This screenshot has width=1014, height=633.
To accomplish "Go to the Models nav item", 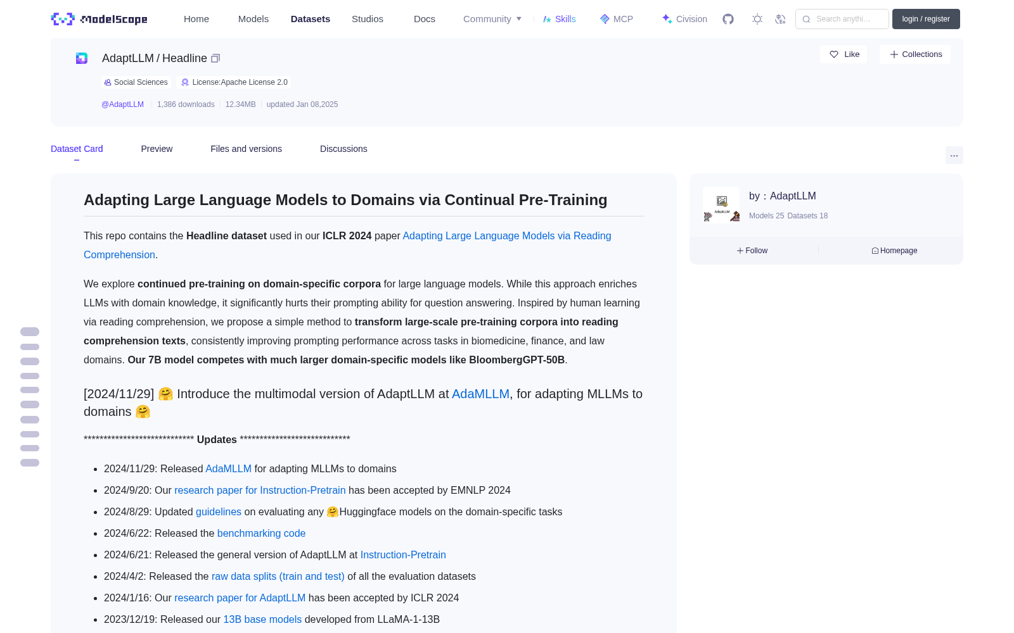I will [253, 19].
